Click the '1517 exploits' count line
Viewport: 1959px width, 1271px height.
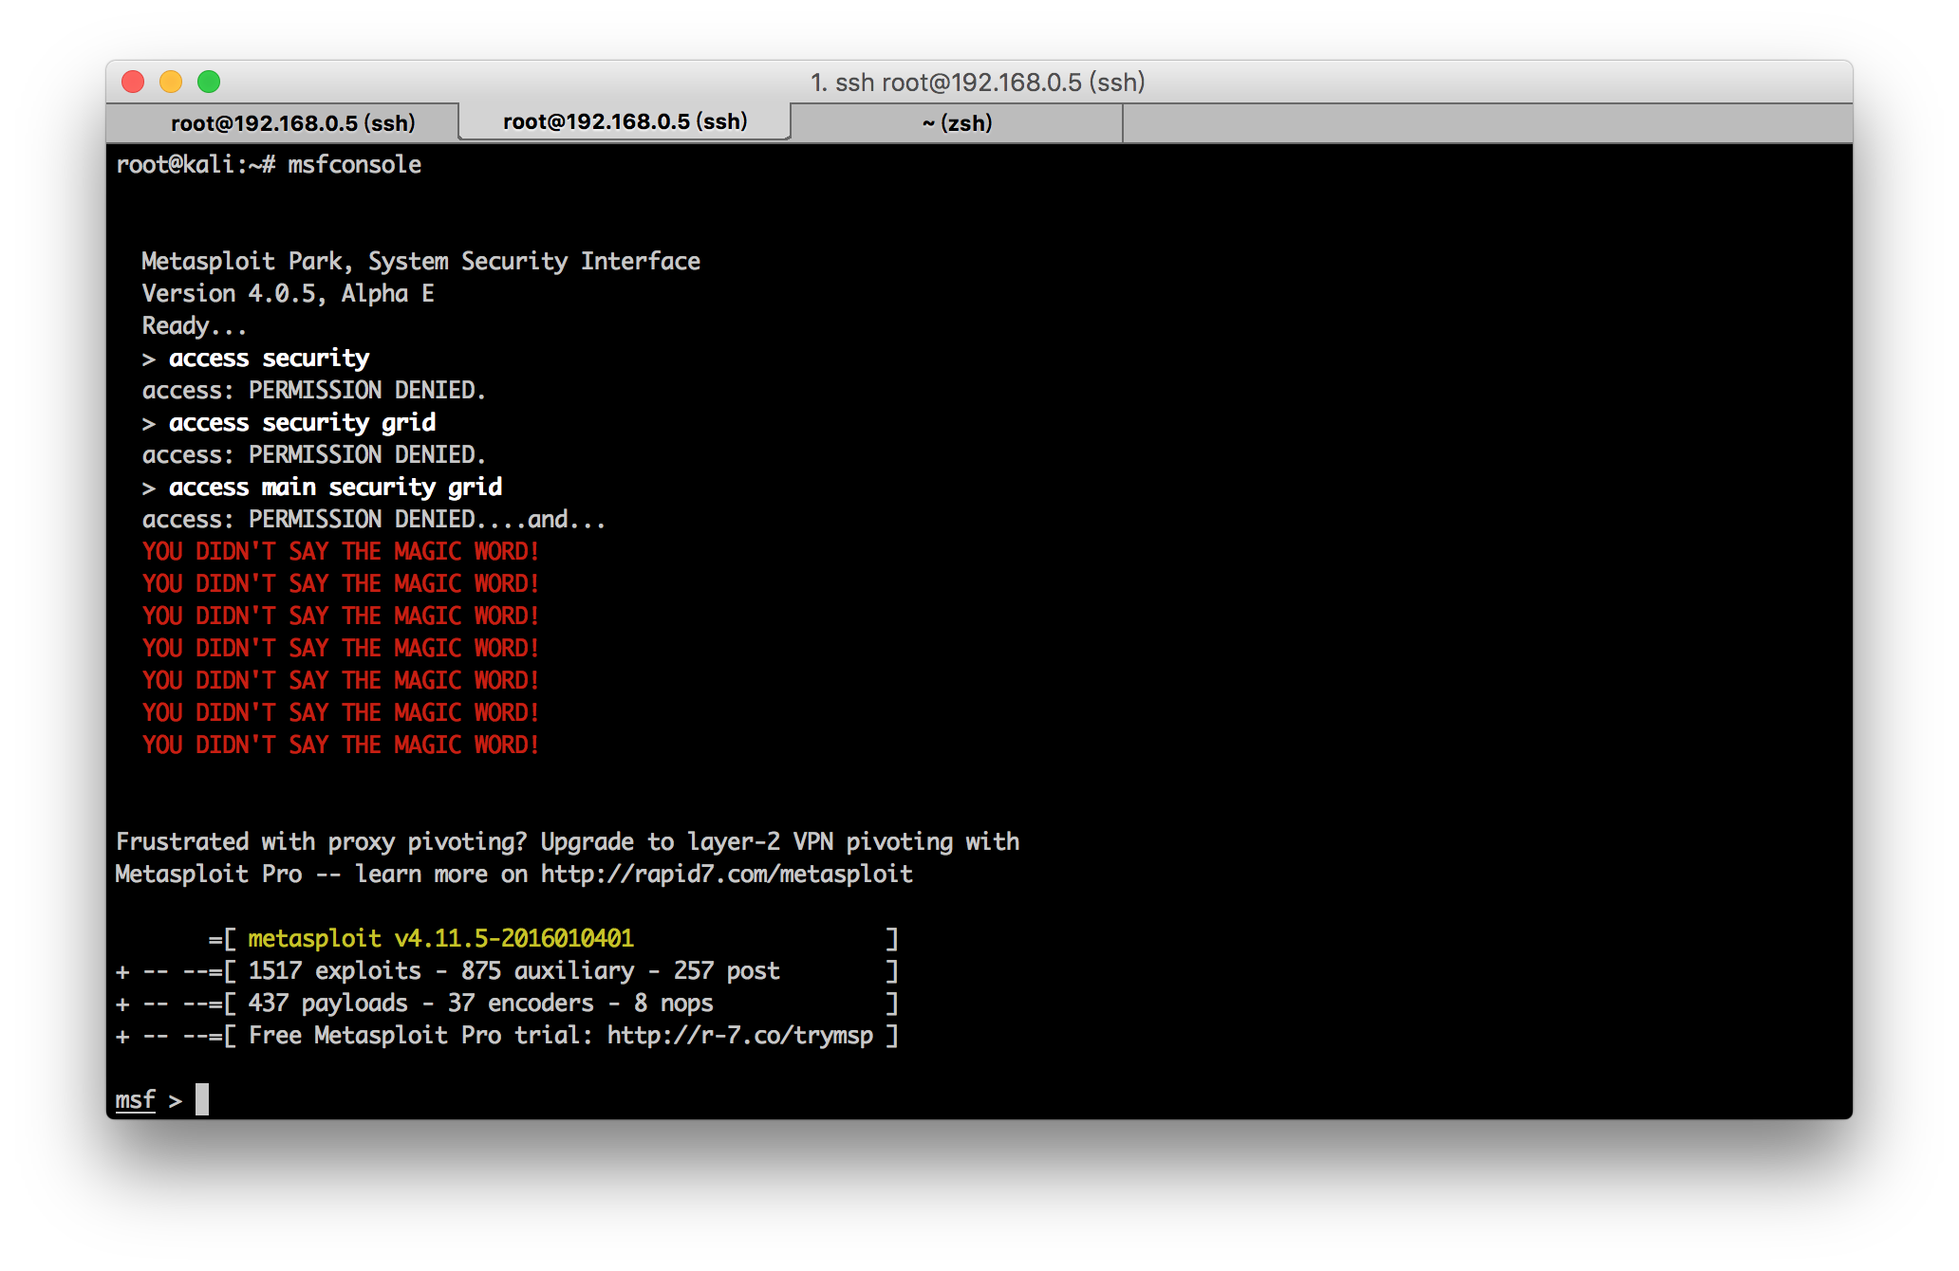click(x=513, y=970)
